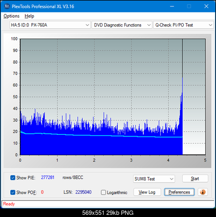216x217 pixels.
Task: Click the Start button
Action: pos(195,179)
